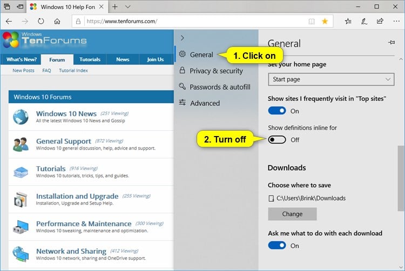405x271 pixels.
Task: Toggle Ask me what to do with each download
Action: [x=277, y=245]
